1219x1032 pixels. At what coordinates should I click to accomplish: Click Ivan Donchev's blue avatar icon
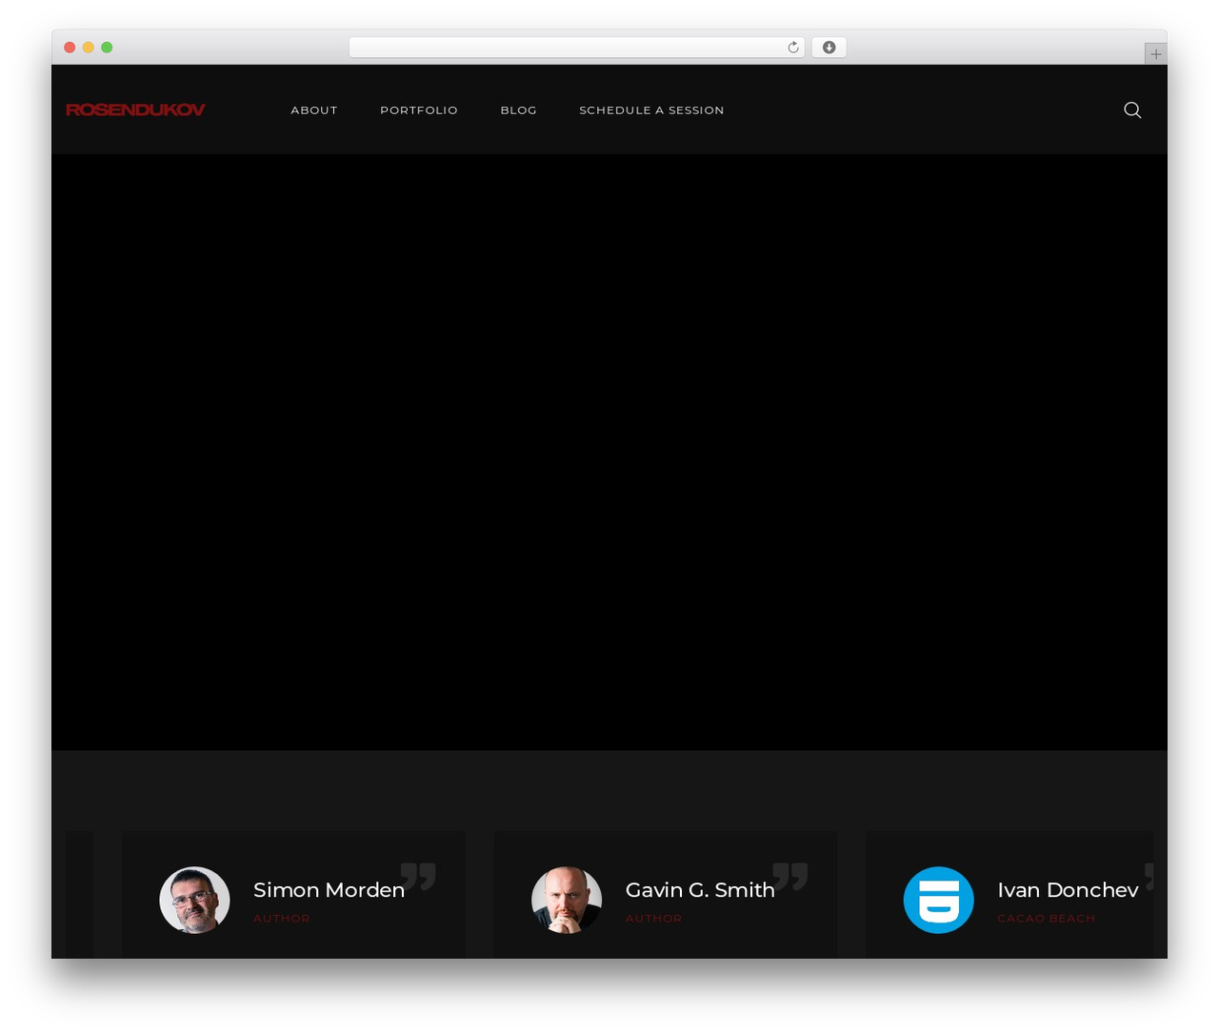[x=939, y=900]
